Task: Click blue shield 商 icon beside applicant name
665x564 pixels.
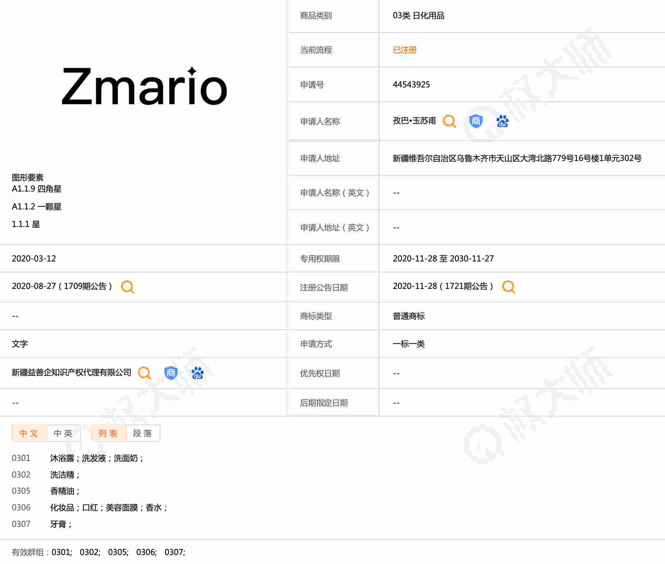Action: [x=476, y=121]
